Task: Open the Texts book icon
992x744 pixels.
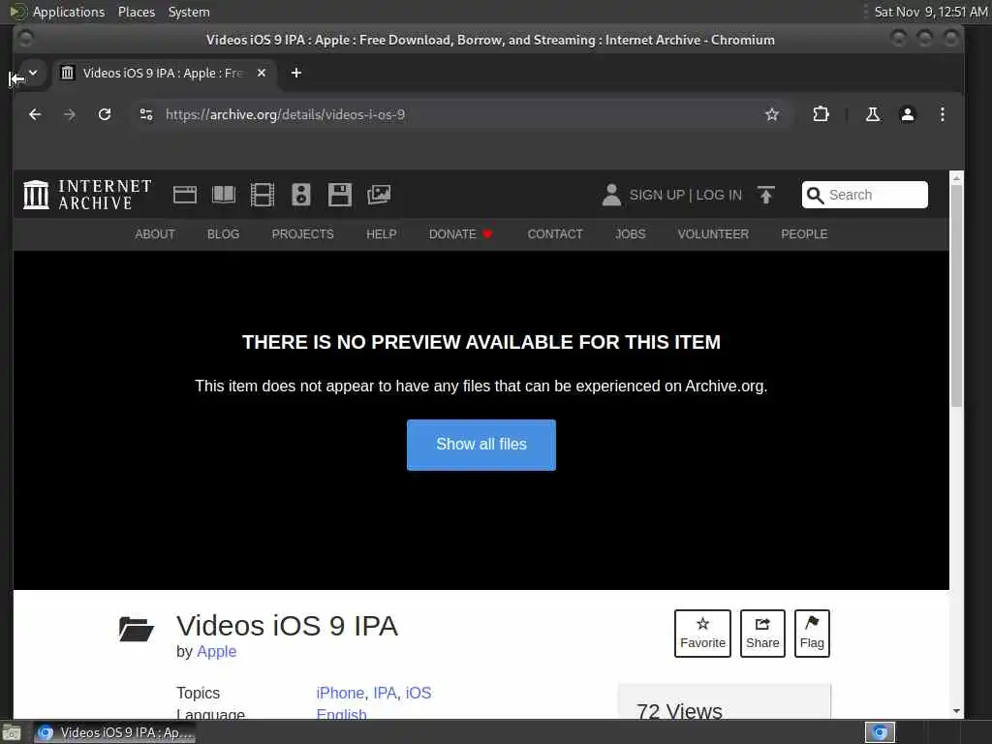Action: click(x=224, y=194)
